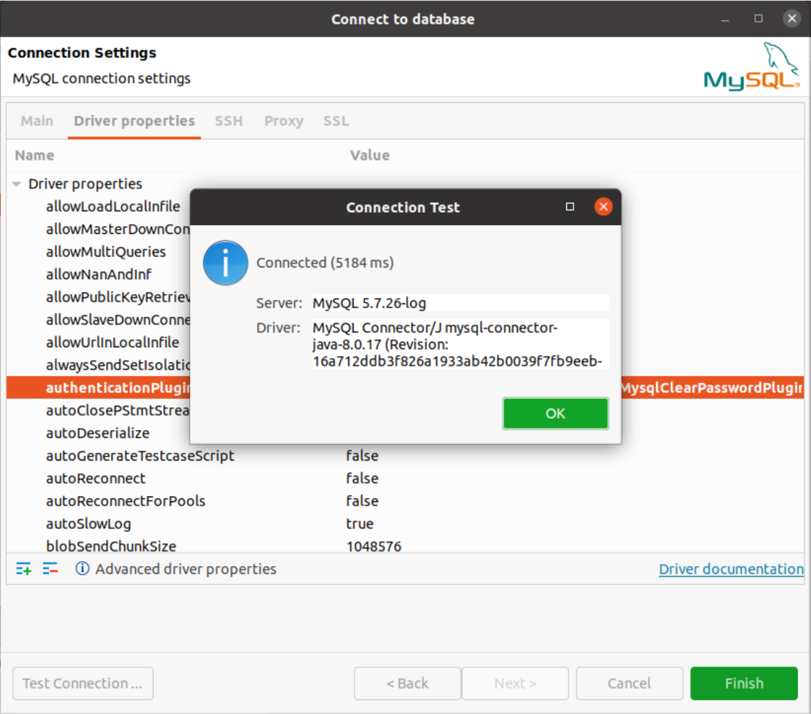
Task: Go to previous step with Back
Action: point(407,684)
